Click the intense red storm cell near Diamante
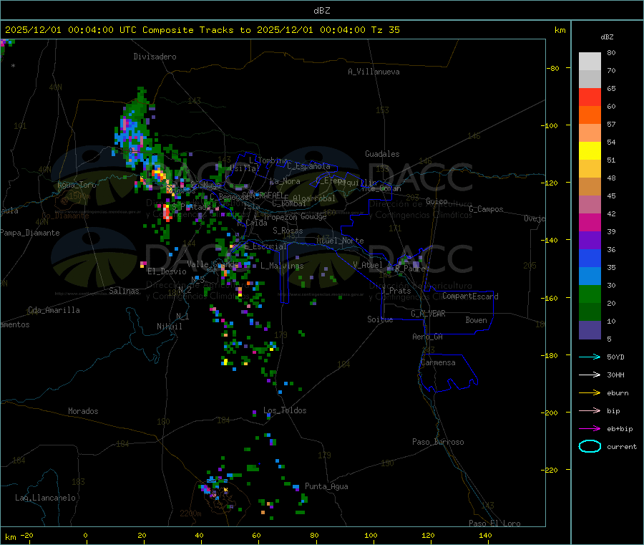Screen dimensions: 644x545 coord(167,212)
